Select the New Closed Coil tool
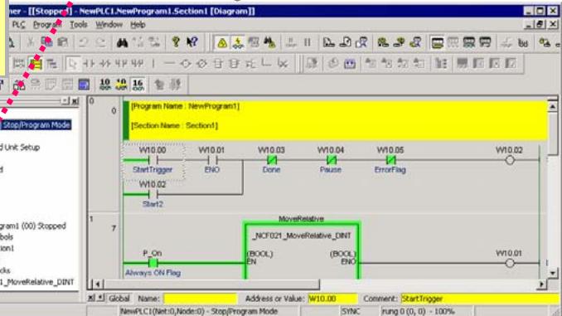This screenshot has height=316, width=562. [201, 64]
